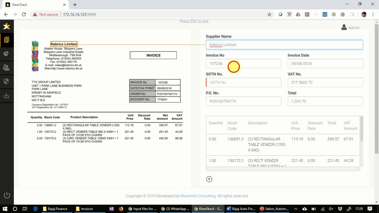This screenshot has width=379, height=213.
Task: Click Stock Code cell 130172.2 in table
Action: click(x=235, y=161)
